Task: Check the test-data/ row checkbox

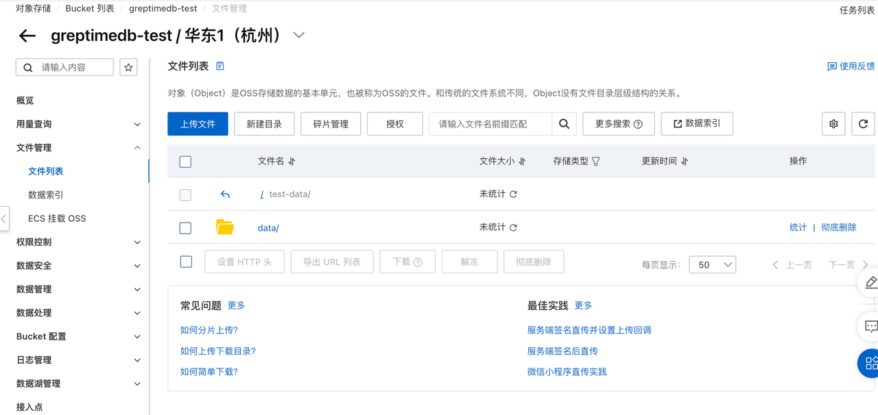Action: [185, 194]
